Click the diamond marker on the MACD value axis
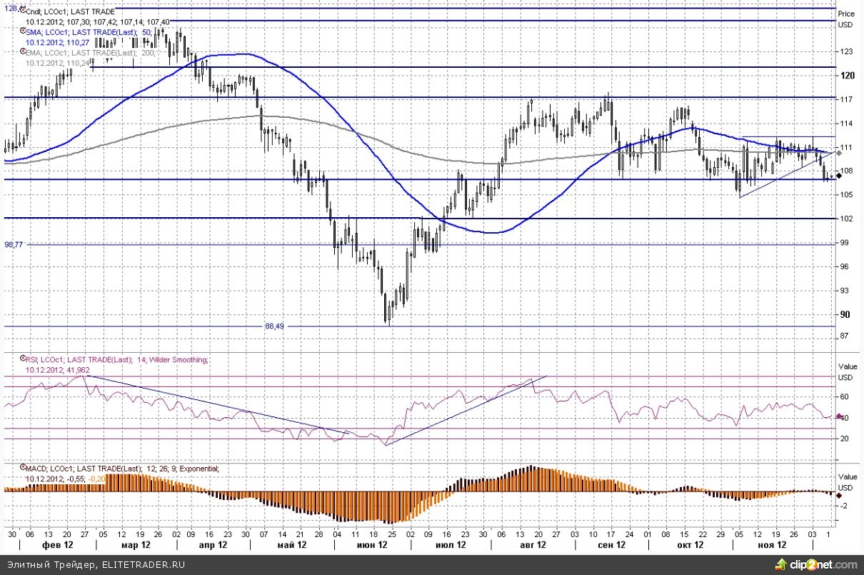Viewport: 864px width, 575px height. [x=840, y=494]
